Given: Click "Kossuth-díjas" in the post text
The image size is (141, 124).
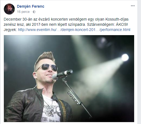Looking at the screenshot, I should coord(117,19).
